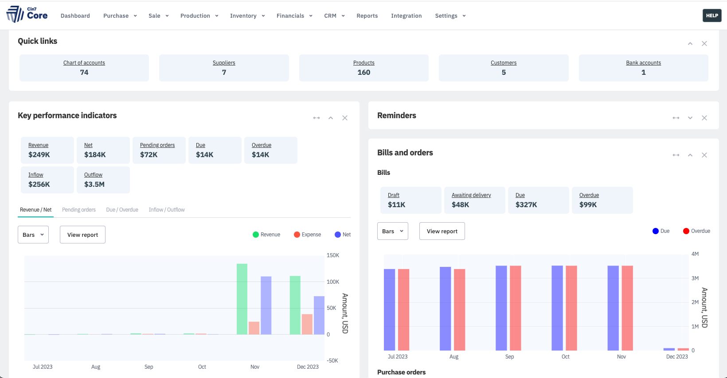
Task: Click the Awaiting delivery bills link
Action: click(471, 195)
